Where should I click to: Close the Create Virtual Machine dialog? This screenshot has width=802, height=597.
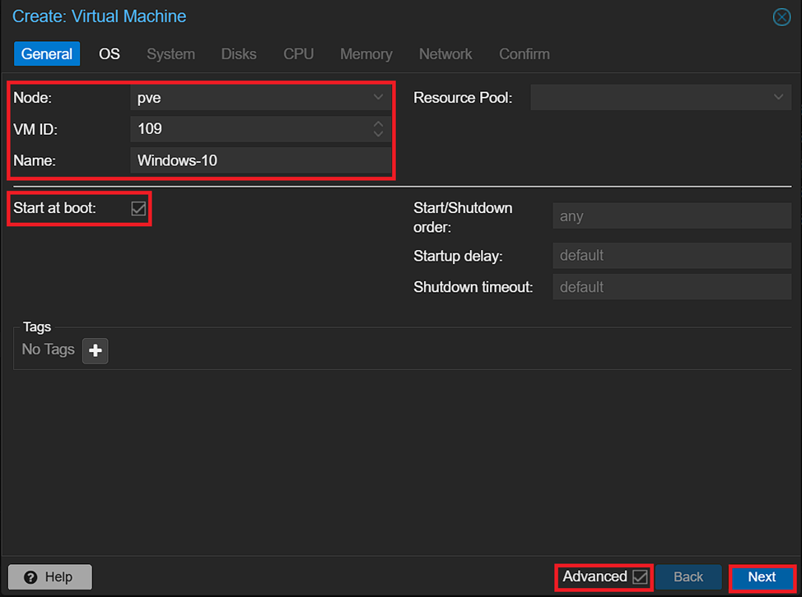(781, 17)
